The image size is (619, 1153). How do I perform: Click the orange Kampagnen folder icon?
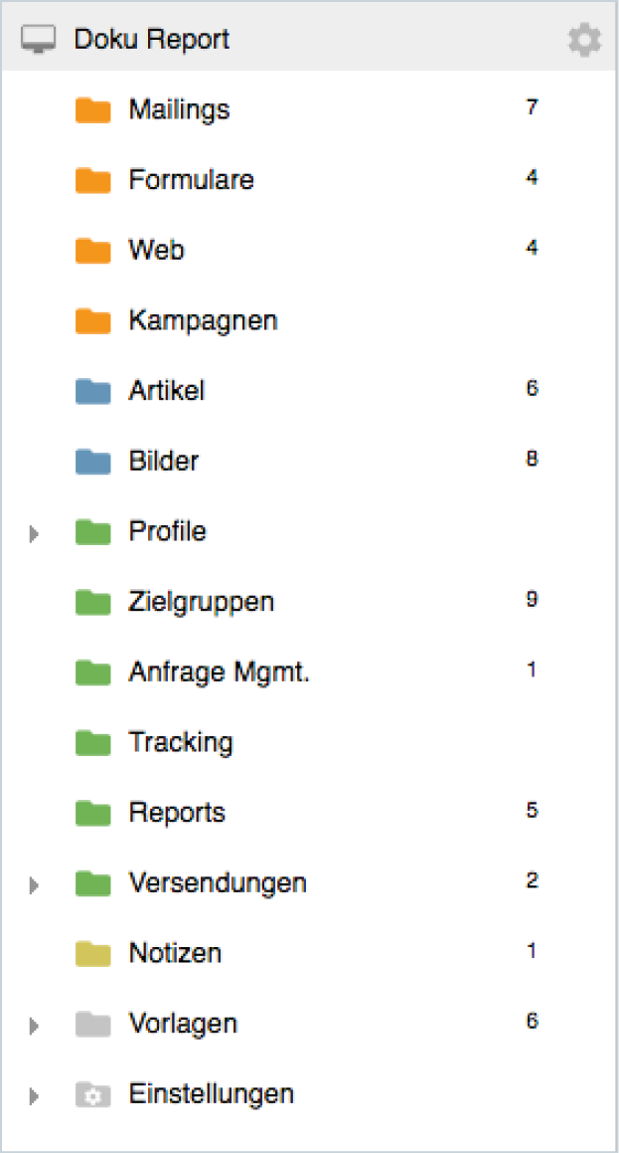point(92,321)
